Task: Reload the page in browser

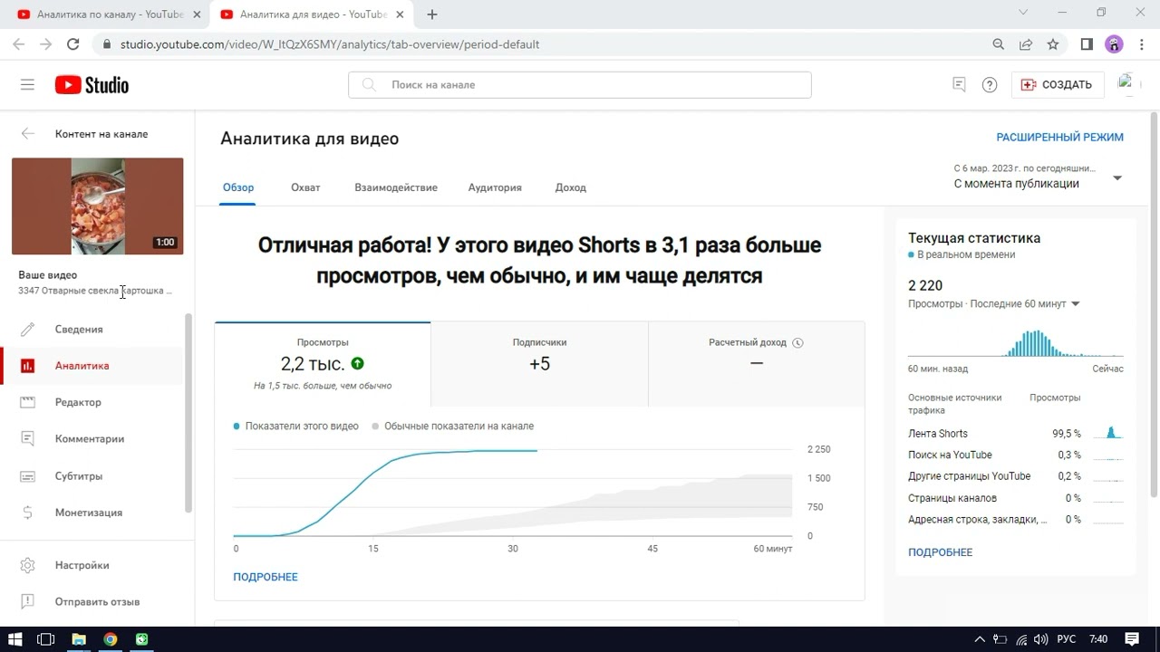Action: click(73, 43)
